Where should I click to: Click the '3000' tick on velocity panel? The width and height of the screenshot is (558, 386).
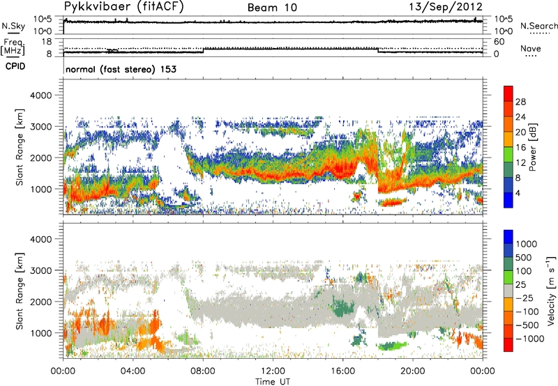pyautogui.click(x=41, y=270)
